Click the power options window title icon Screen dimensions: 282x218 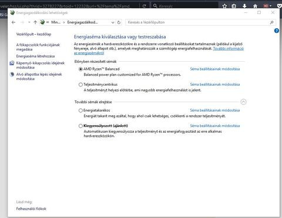(12, 12)
